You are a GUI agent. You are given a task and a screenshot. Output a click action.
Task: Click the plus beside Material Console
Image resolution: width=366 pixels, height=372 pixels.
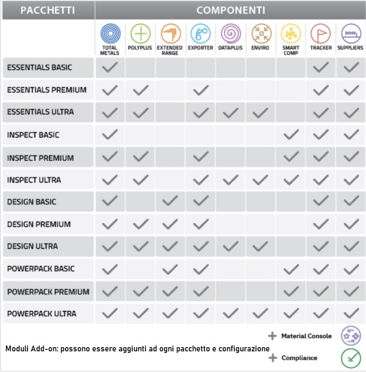click(x=272, y=335)
